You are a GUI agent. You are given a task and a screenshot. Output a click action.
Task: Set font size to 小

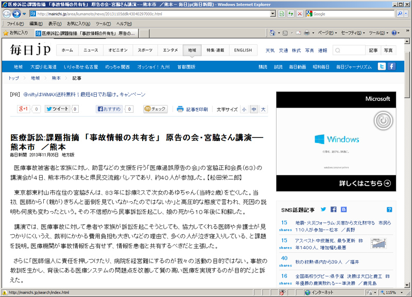coord(244,109)
